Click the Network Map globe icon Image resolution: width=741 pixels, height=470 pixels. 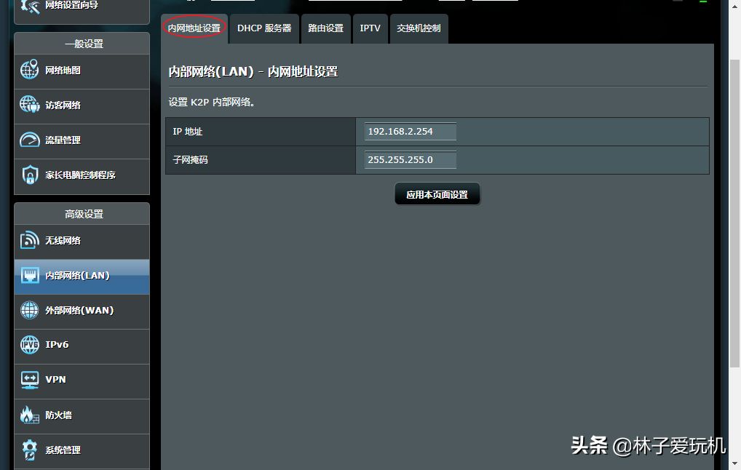(30, 71)
